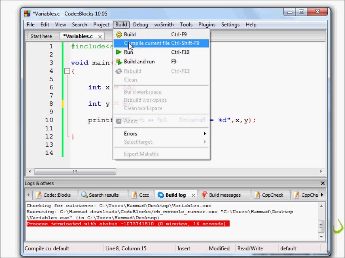Open the File menu
This screenshot has height=258, width=345.
(x=31, y=25)
